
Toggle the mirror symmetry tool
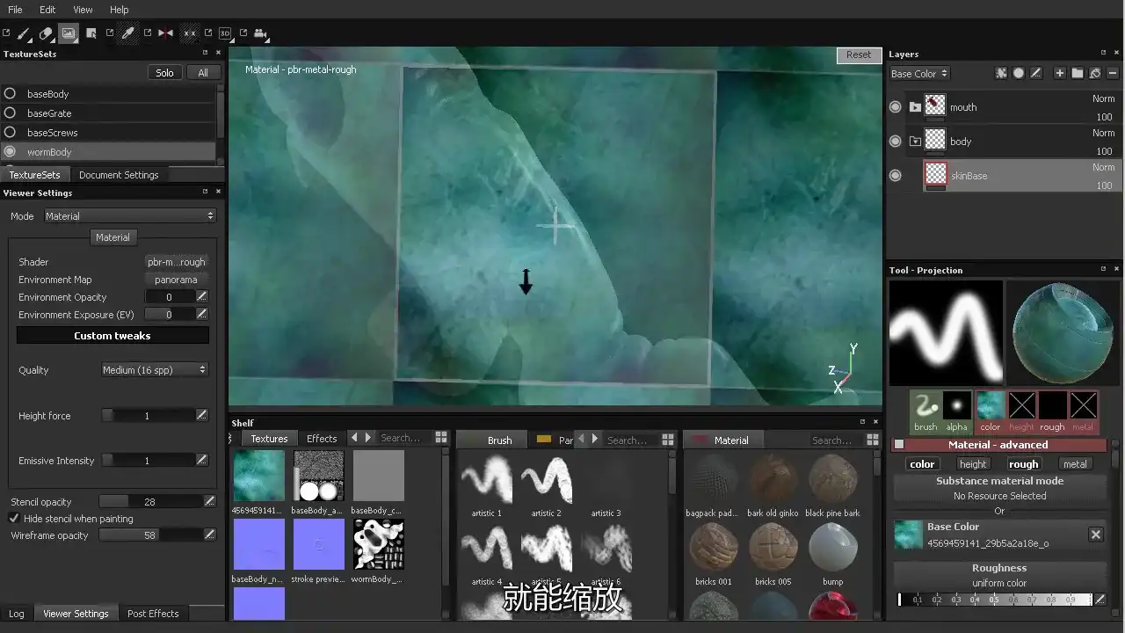tap(165, 34)
